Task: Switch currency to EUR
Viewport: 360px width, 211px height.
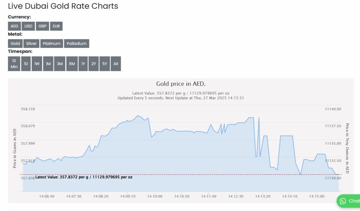Action: click(56, 26)
